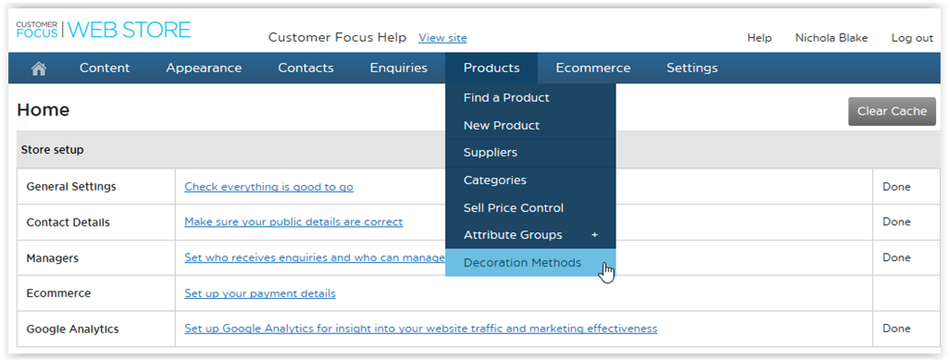This screenshot has height=361, width=948.
Task: Open the Settings menu
Action: (x=692, y=68)
